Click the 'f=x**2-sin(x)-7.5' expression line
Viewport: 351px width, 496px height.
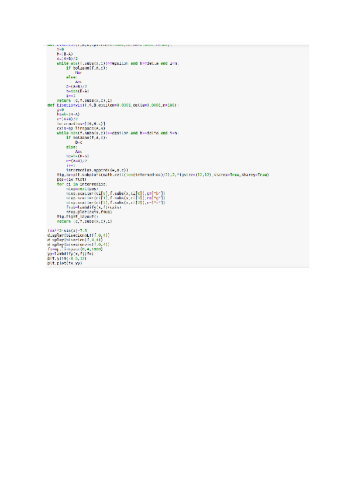[67, 230]
